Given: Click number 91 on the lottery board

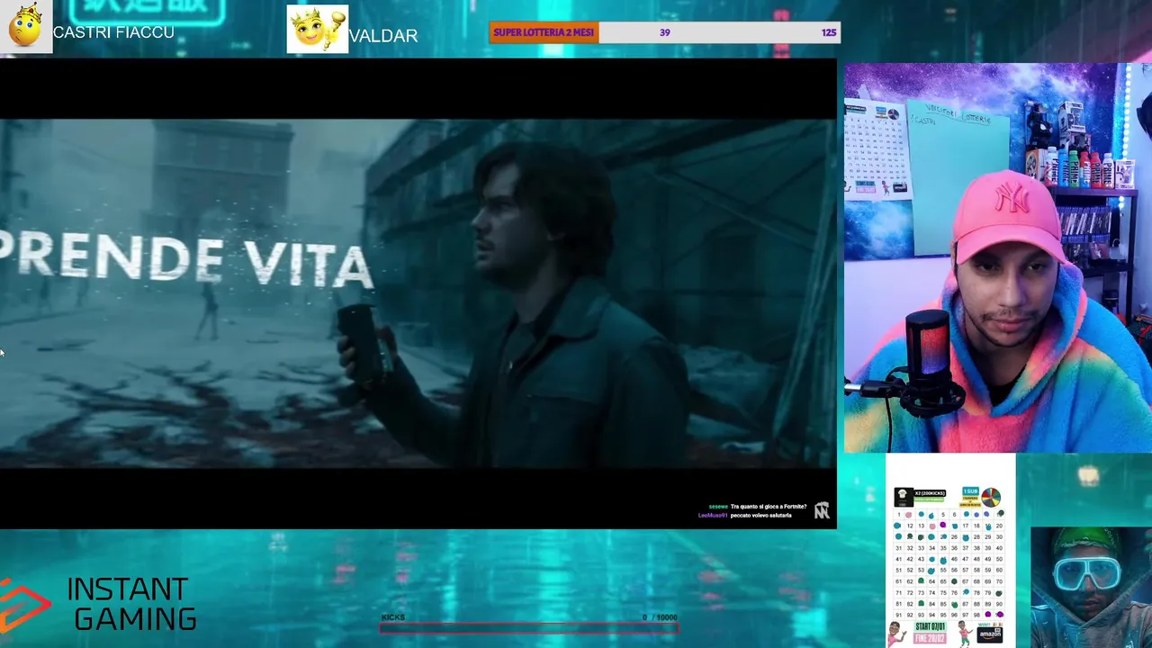Looking at the screenshot, I should coord(899,615).
